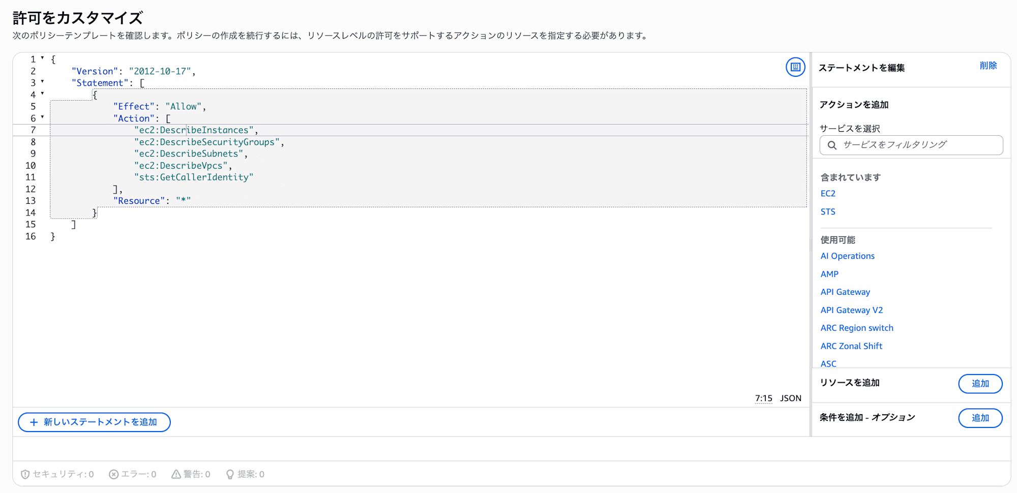Select AI Operations service
The image size is (1017, 493).
tap(848, 256)
